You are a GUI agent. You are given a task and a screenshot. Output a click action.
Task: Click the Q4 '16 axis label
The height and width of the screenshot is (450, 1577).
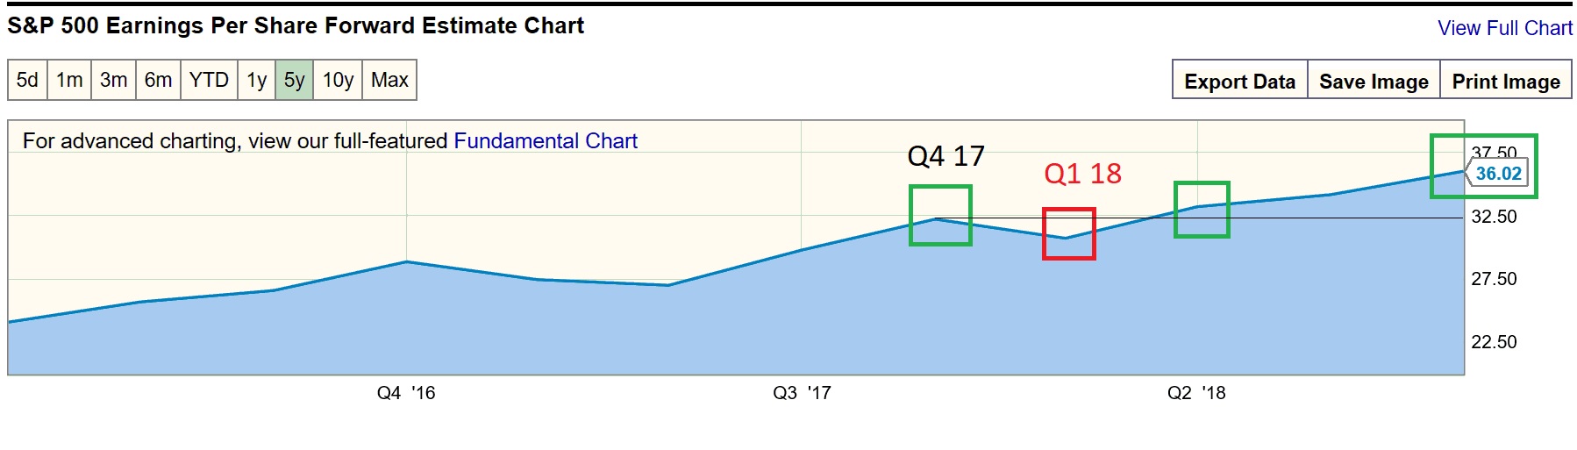[x=406, y=393]
